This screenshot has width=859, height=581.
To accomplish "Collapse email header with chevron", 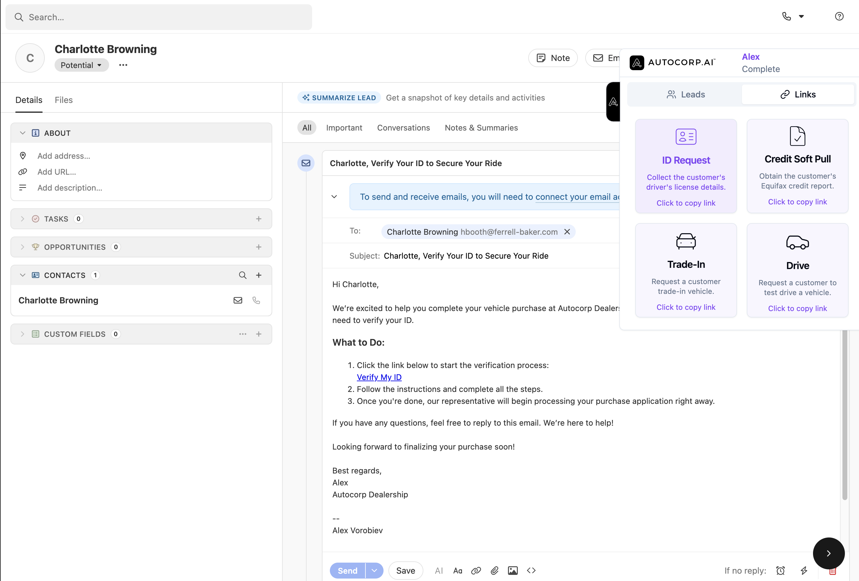I will 334,196.
